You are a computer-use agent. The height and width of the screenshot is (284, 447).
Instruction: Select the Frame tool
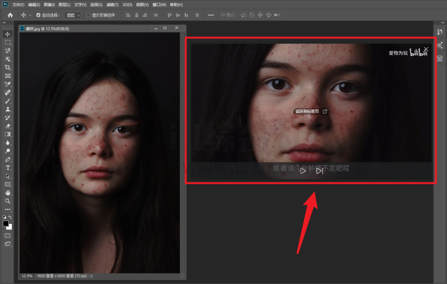coord(8,75)
